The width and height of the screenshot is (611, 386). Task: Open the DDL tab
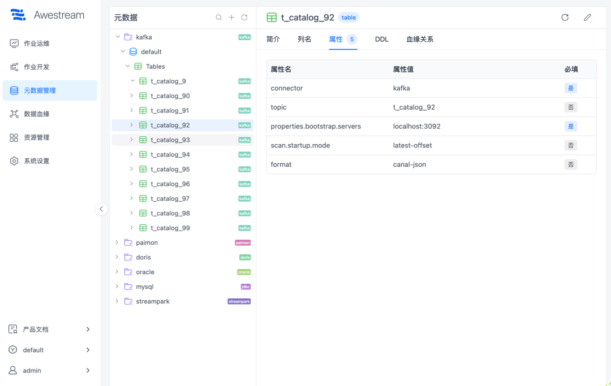click(381, 40)
